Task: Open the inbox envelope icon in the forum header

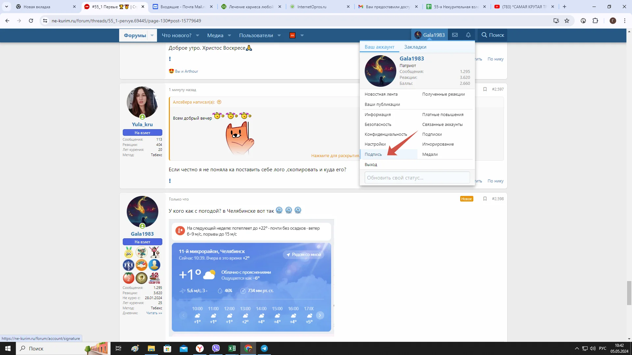Action: tap(455, 35)
